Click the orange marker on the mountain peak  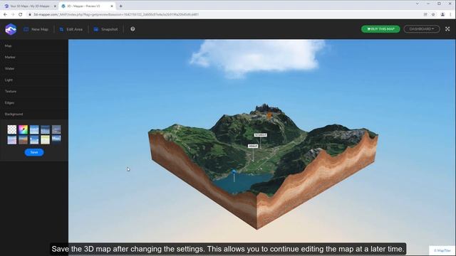click(269, 116)
